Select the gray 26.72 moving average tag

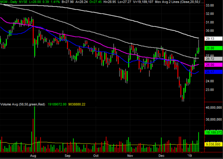(x=213, y=59)
